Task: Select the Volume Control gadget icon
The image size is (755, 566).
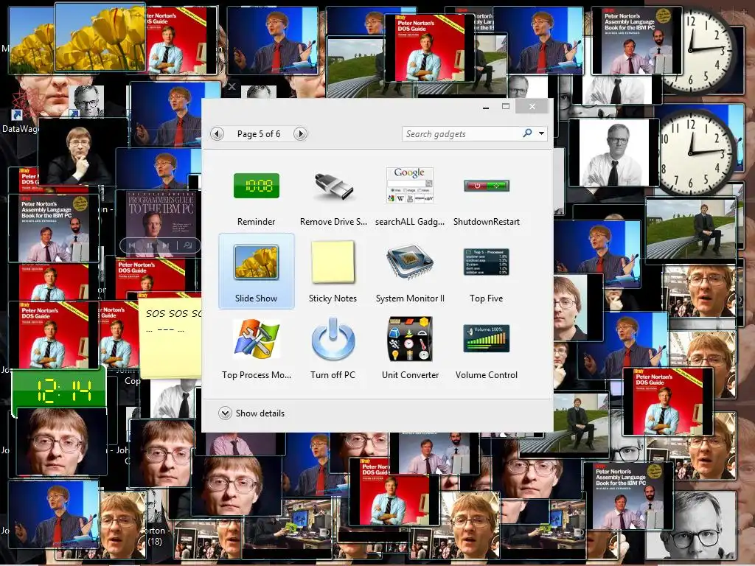Action: click(x=487, y=338)
